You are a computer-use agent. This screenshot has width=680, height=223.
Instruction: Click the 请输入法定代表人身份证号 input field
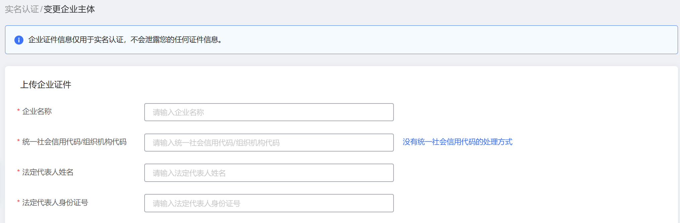[x=269, y=203]
